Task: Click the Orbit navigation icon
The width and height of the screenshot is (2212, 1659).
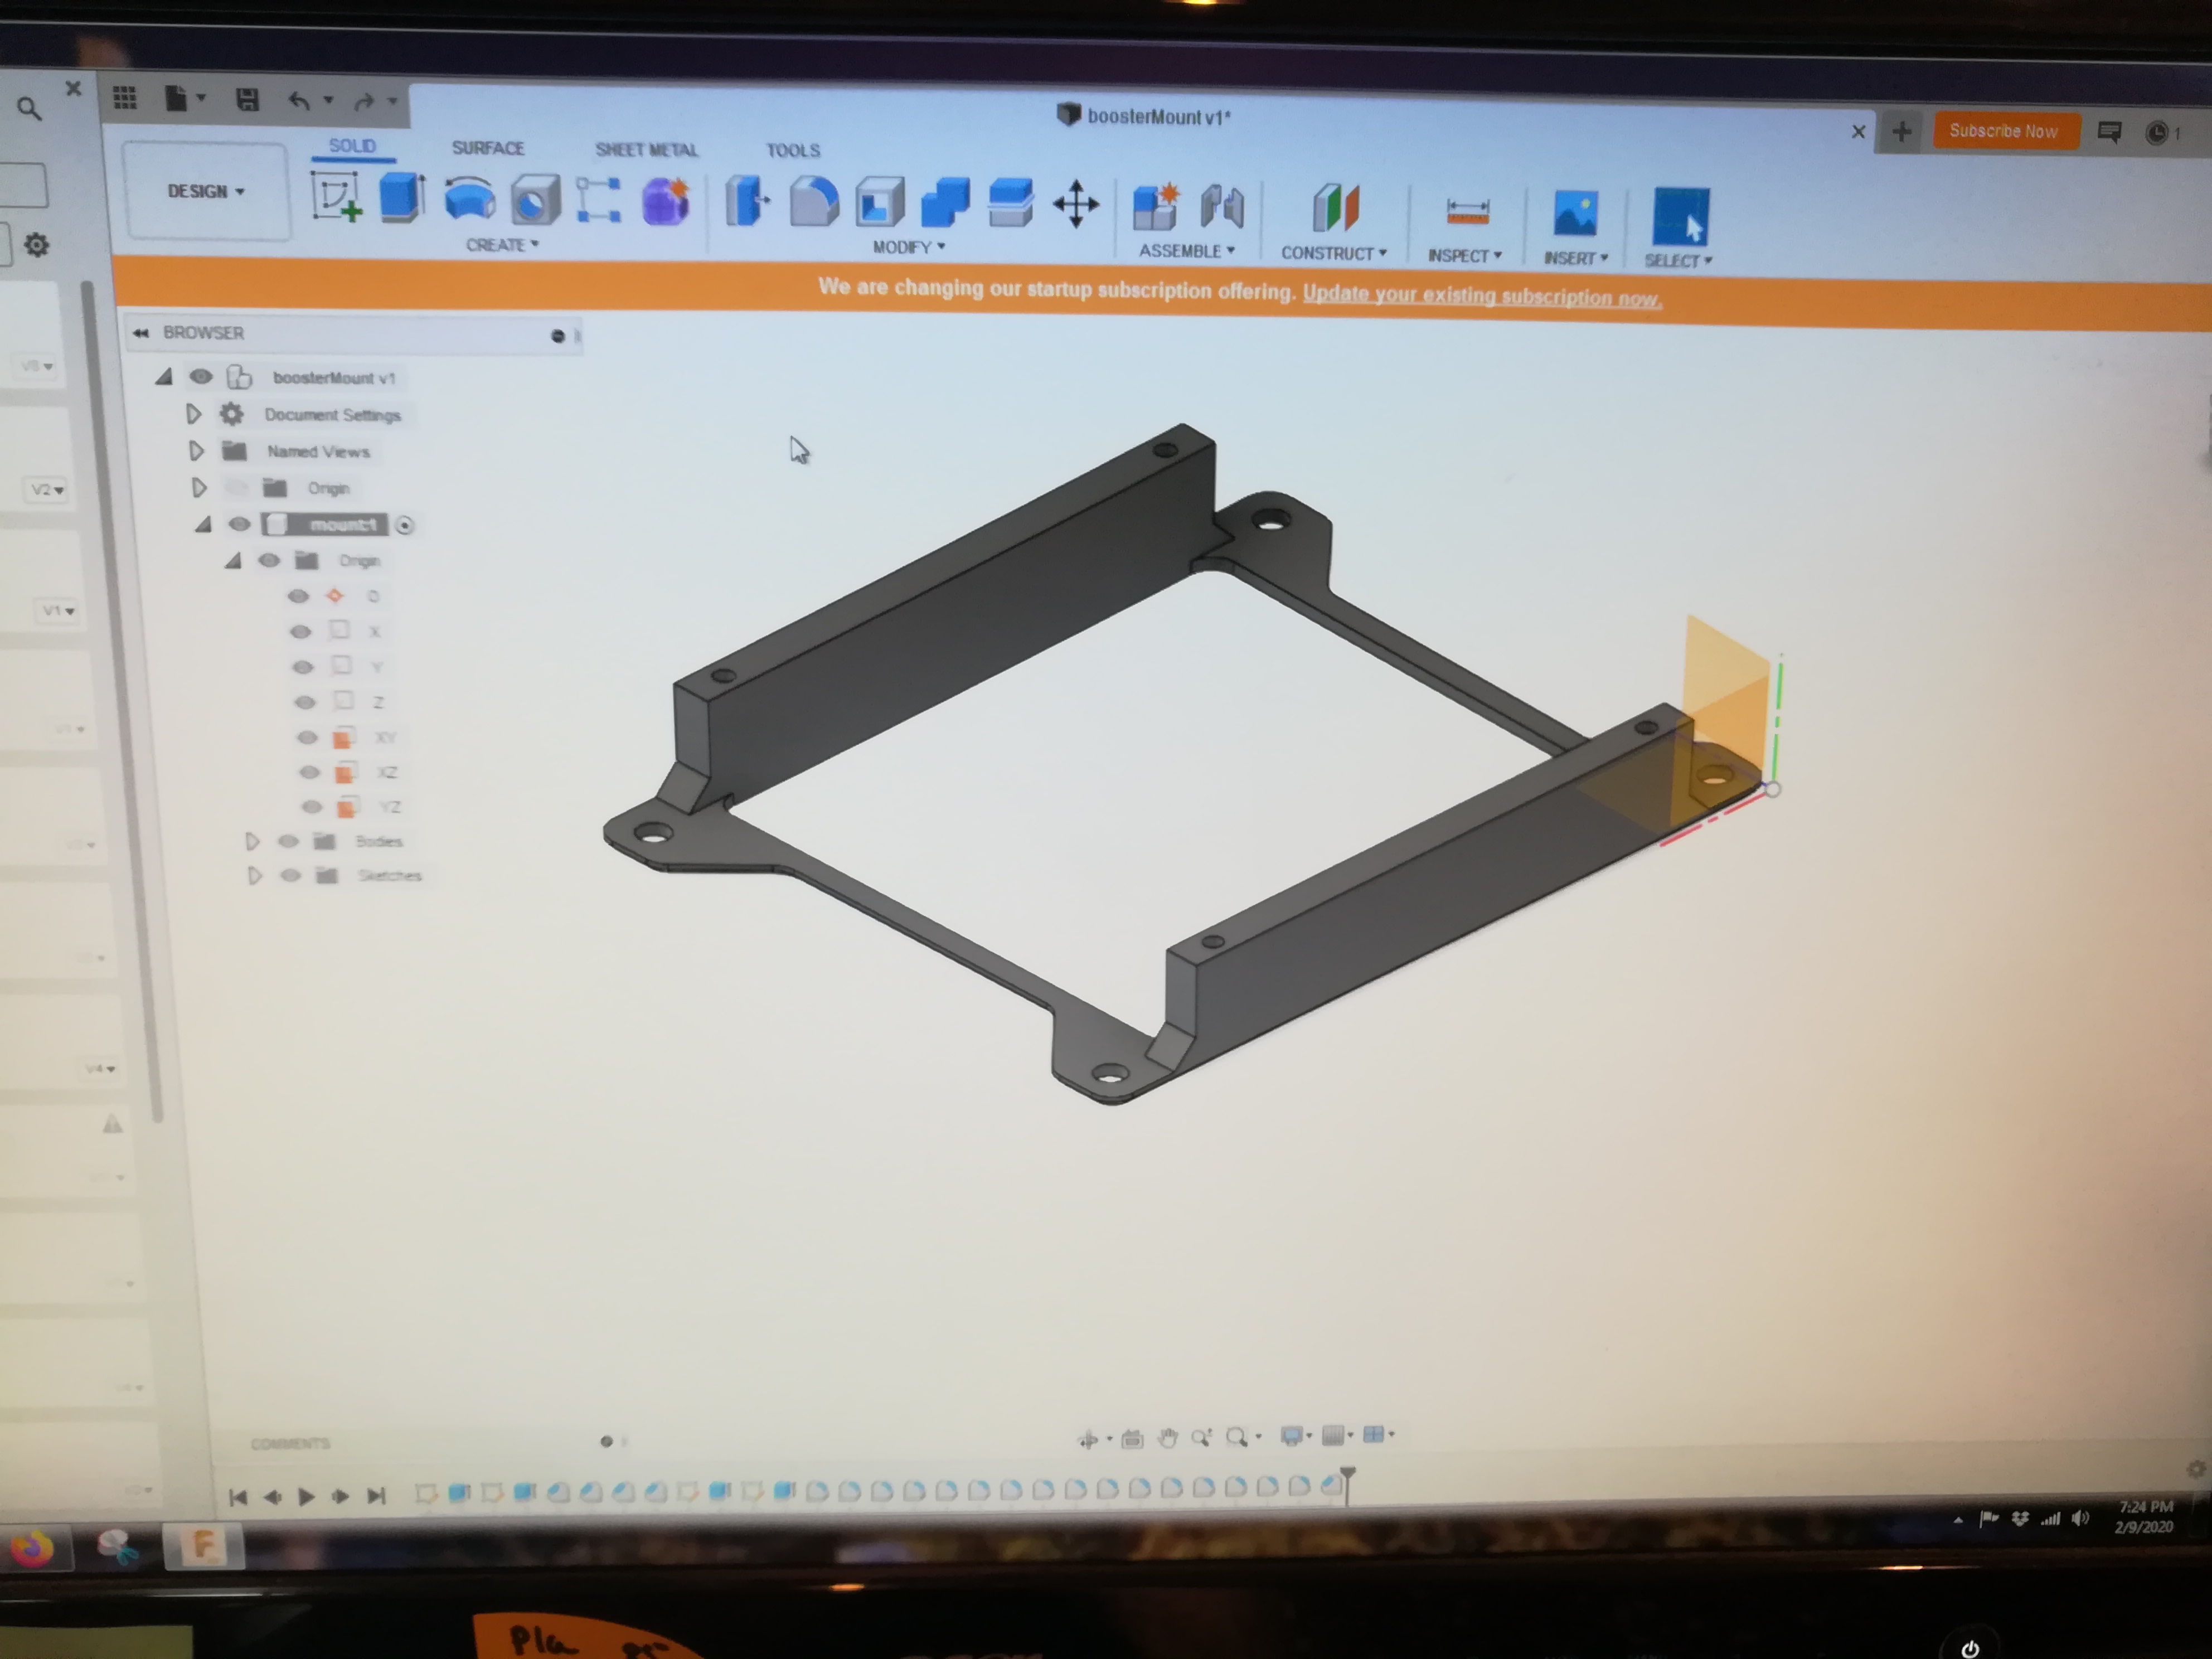Action: (x=1088, y=1439)
